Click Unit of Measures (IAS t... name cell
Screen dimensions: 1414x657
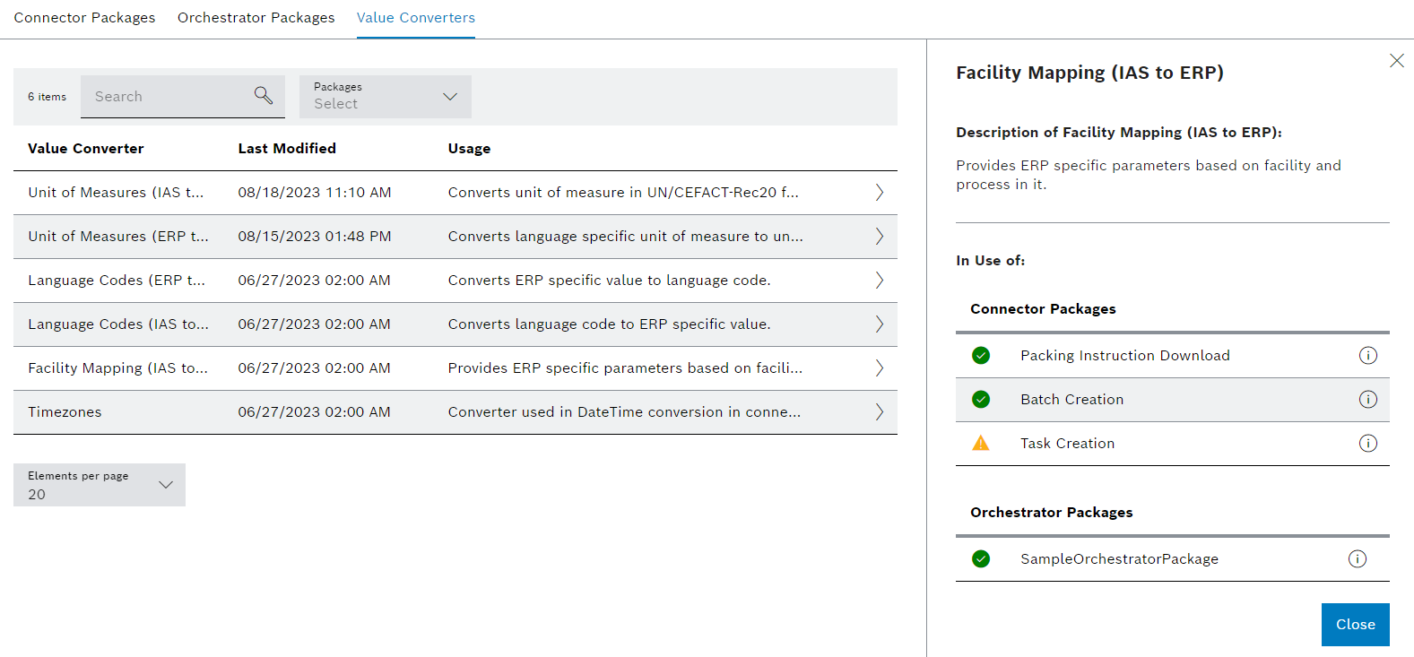point(116,193)
